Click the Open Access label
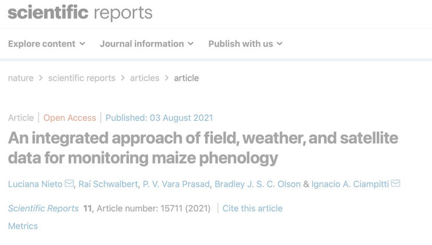Viewport: 432px width, 245px height. click(70, 118)
